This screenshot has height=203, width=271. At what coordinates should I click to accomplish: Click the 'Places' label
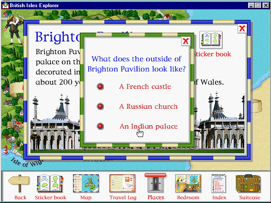156,198
